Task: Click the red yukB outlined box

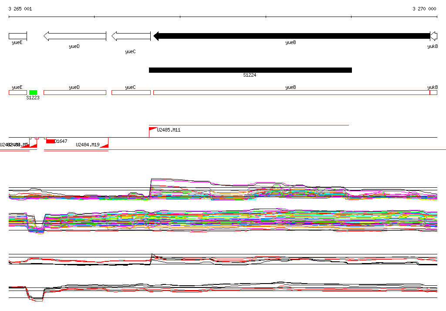Action: (433, 92)
